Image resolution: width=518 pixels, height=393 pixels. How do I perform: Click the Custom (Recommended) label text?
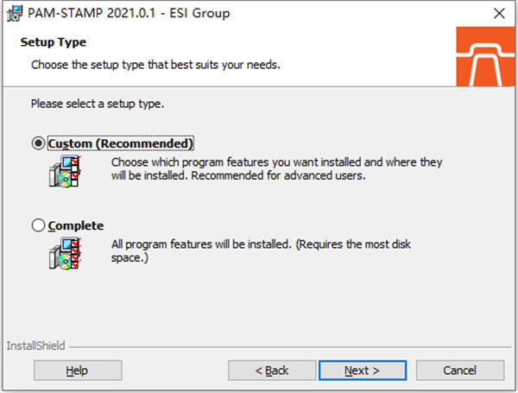(121, 143)
